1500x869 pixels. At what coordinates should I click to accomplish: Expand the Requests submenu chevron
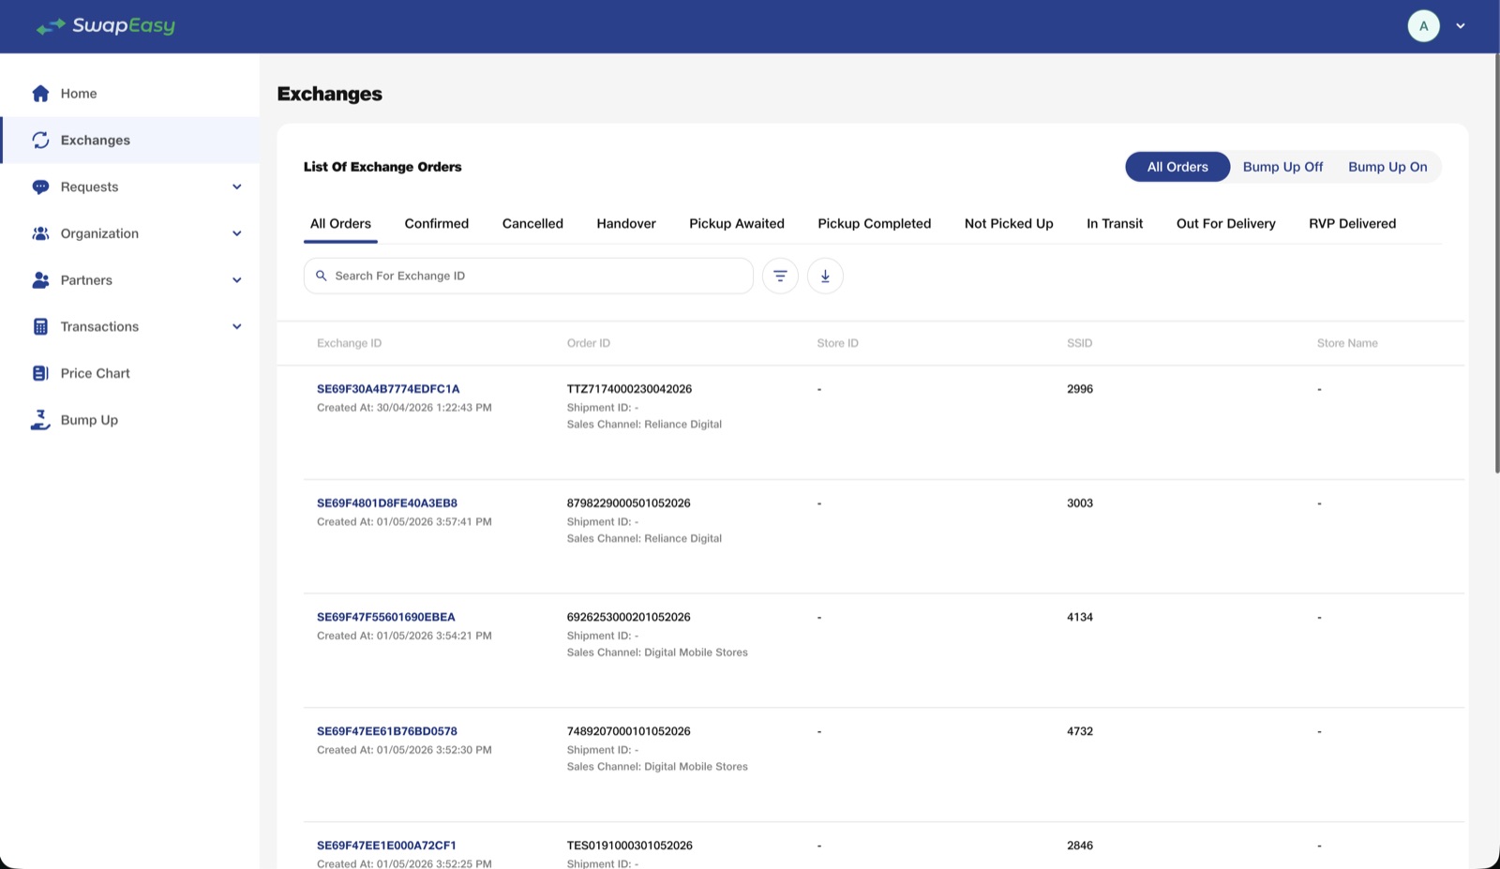[x=237, y=187]
